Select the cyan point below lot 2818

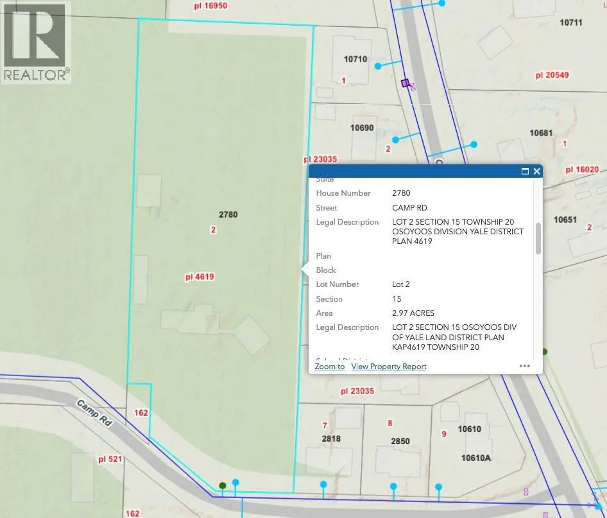coord(323,484)
